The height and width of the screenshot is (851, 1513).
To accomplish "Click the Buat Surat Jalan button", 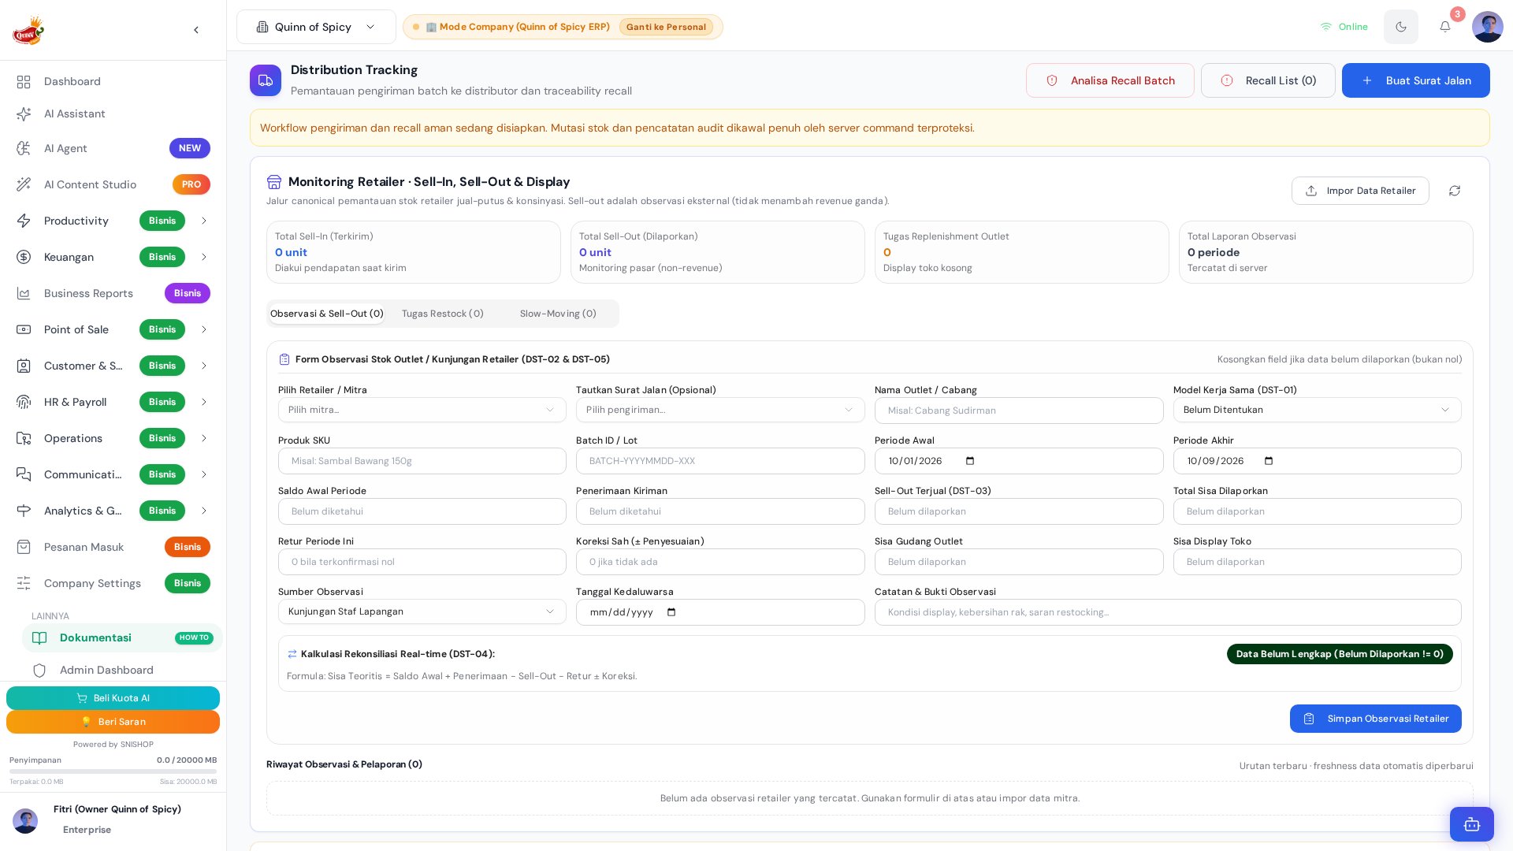I will pos(1415,80).
